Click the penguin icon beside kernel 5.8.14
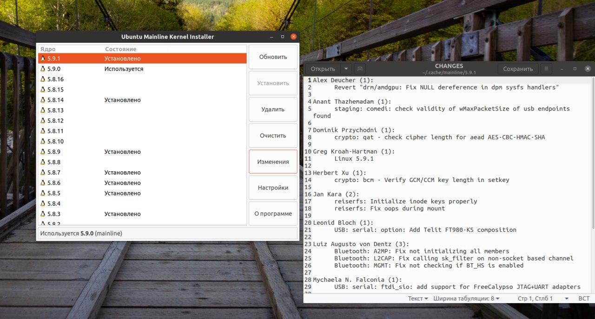 click(43, 100)
